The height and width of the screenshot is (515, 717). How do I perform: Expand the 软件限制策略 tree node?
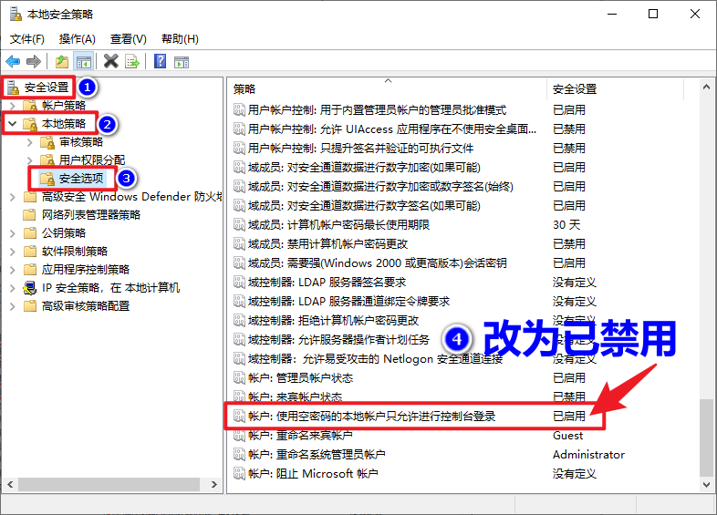coord(13,252)
